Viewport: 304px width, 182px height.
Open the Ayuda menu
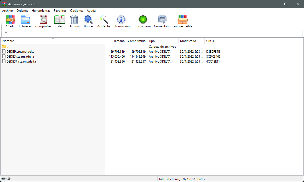(x=91, y=11)
